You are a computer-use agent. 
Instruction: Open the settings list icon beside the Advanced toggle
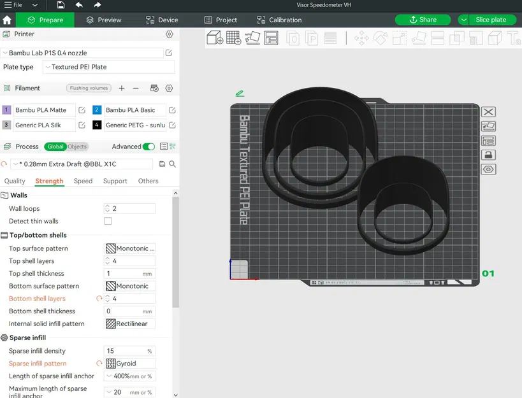pyautogui.click(x=163, y=146)
